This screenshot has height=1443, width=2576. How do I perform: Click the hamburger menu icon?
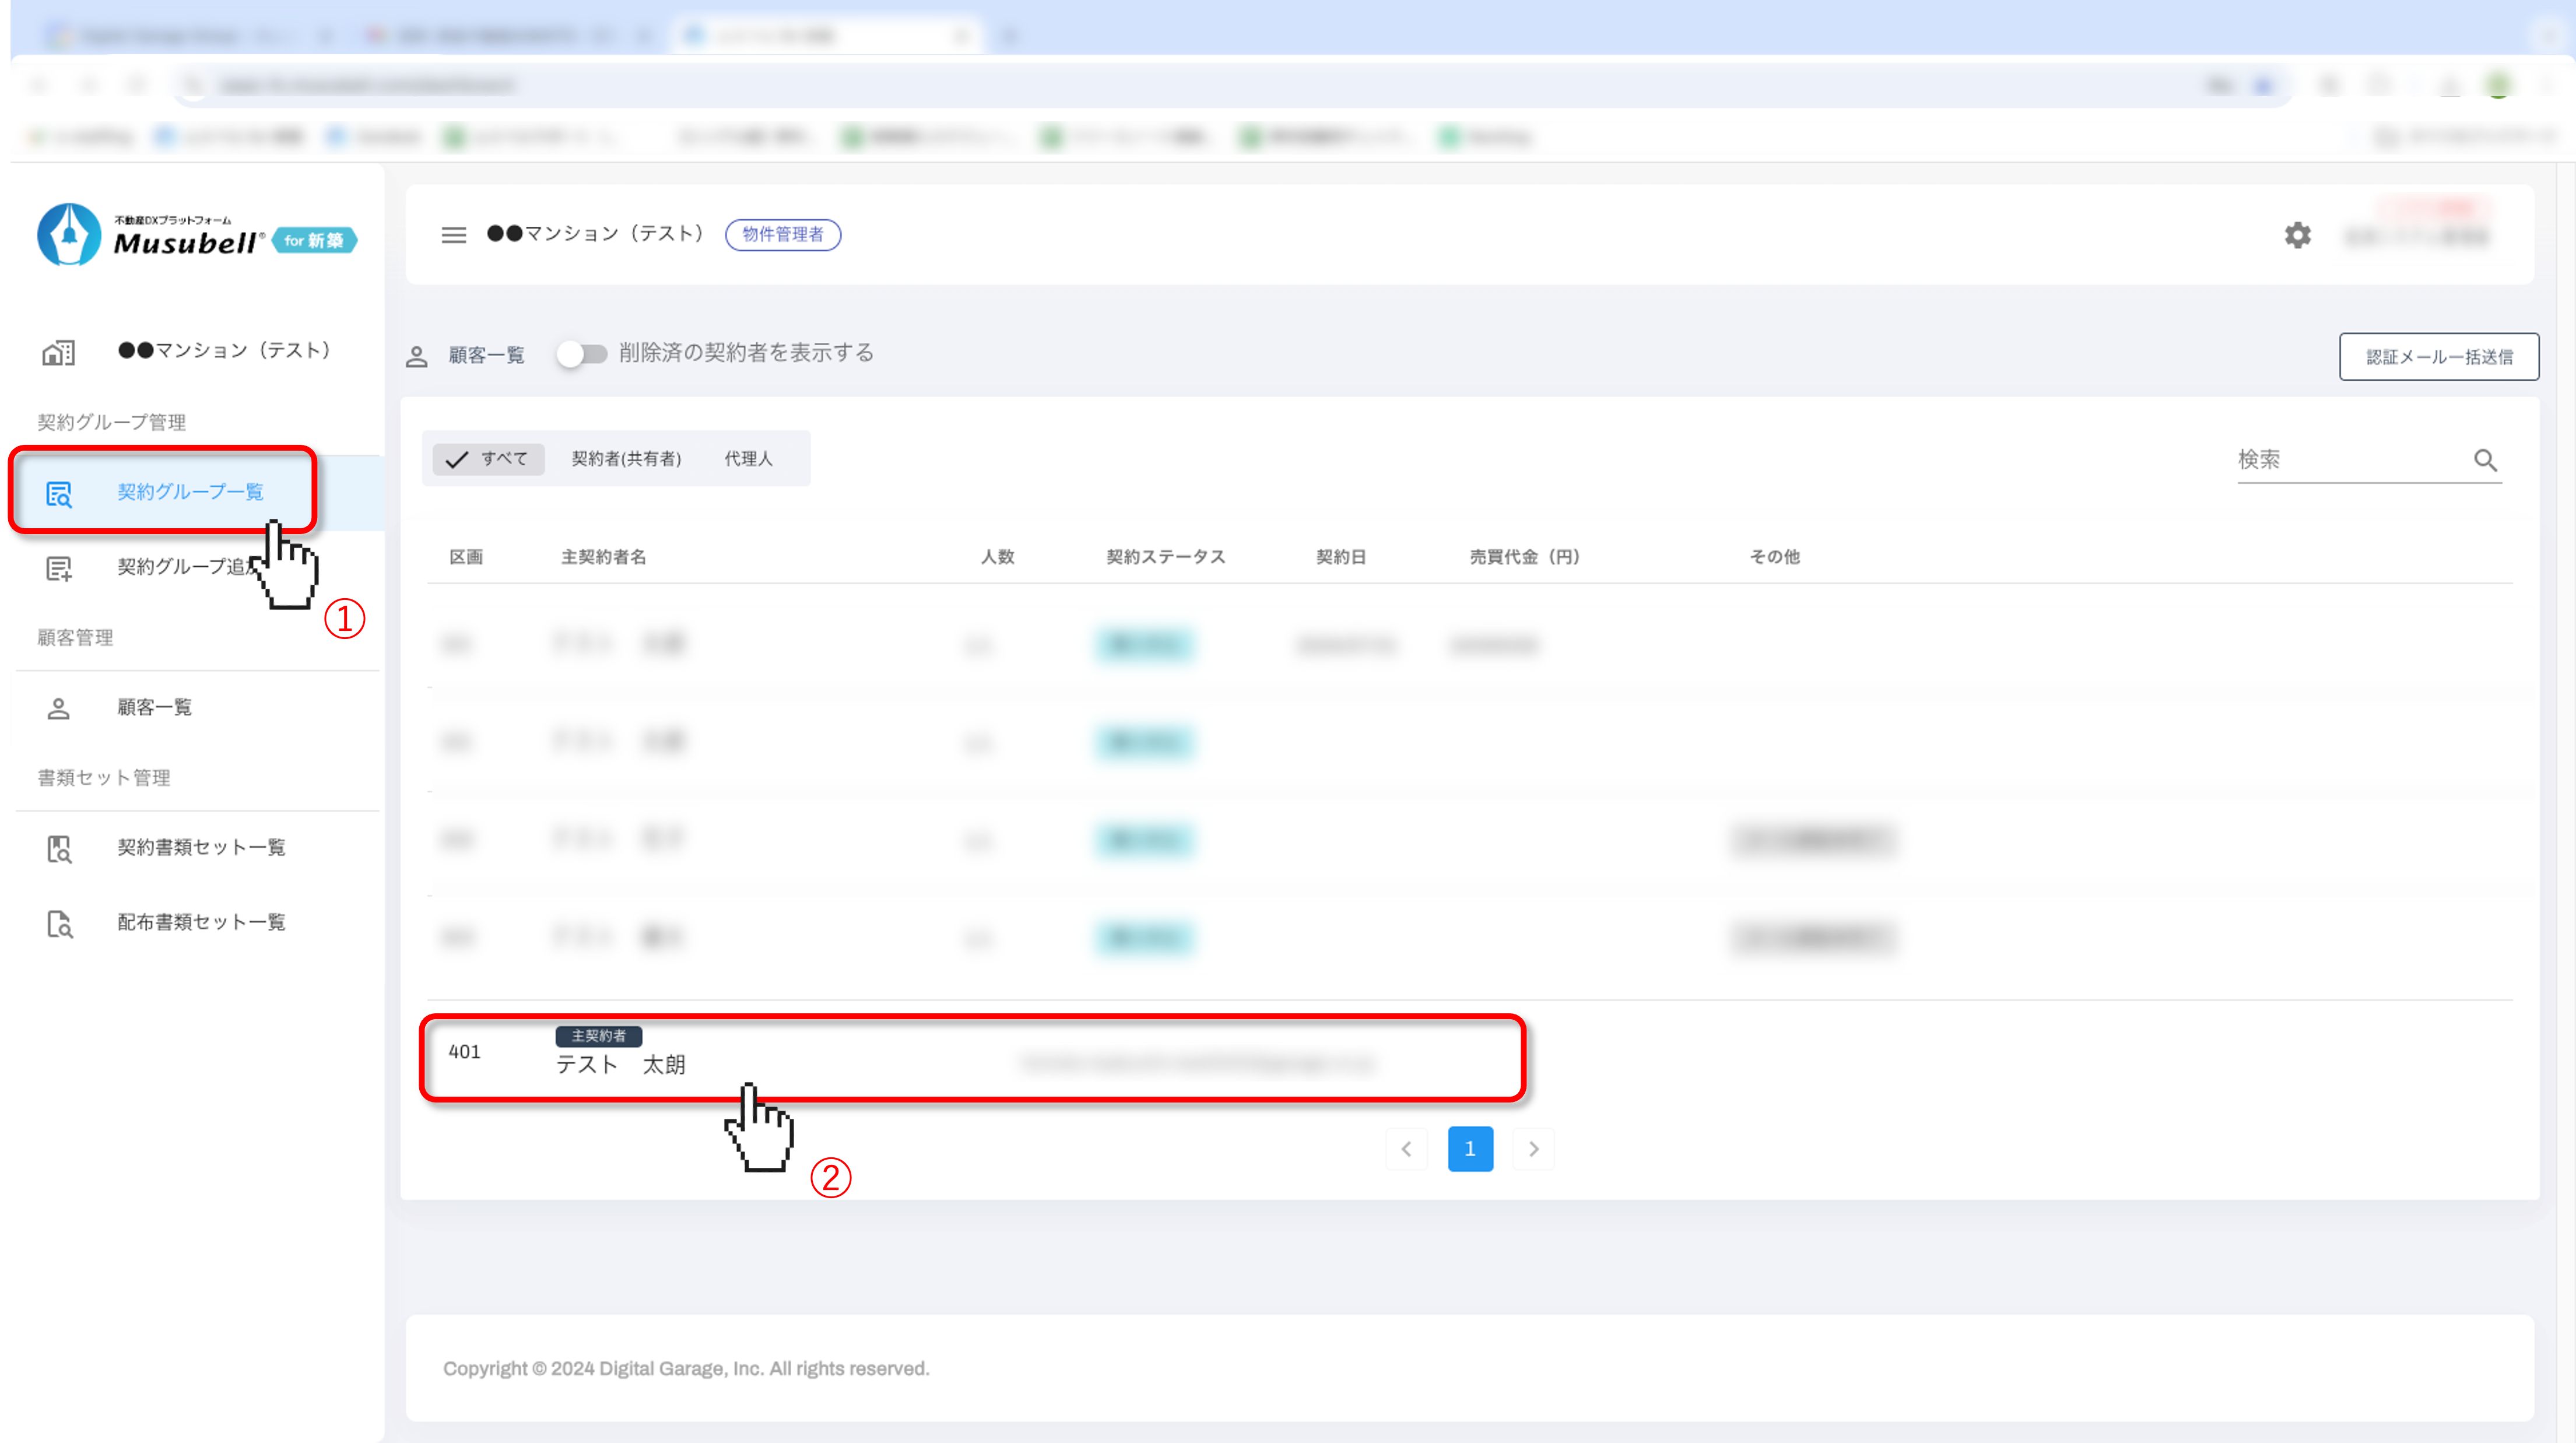point(454,235)
